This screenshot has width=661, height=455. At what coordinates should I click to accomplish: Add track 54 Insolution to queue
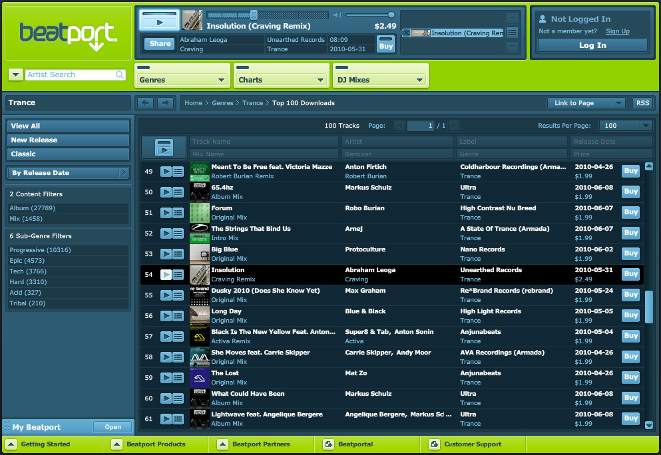[x=178, y=275]
